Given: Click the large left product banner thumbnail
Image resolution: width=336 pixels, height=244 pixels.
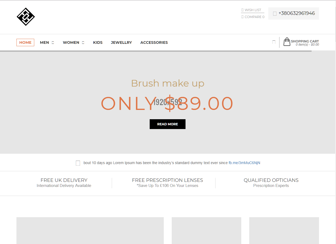Looking at the screenshot, I should click(90, 230).
